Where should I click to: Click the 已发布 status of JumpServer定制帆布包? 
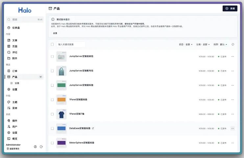click(x=222, y=71)
